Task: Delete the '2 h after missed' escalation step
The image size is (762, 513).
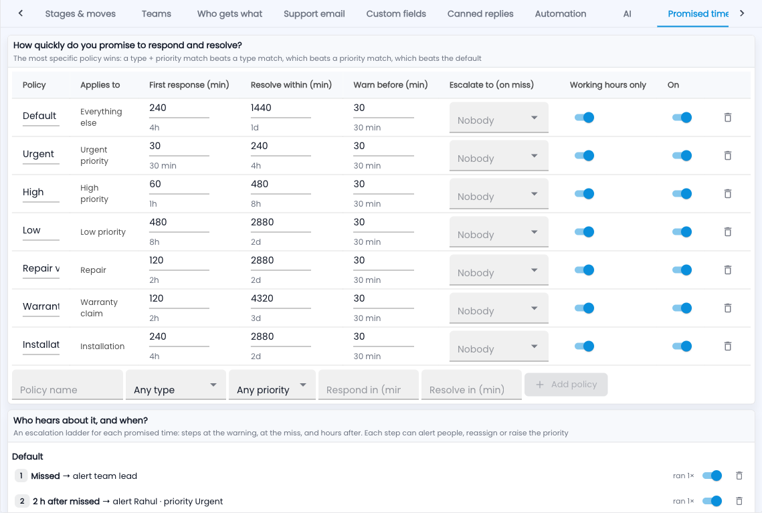Action: [x=739, y=501]
